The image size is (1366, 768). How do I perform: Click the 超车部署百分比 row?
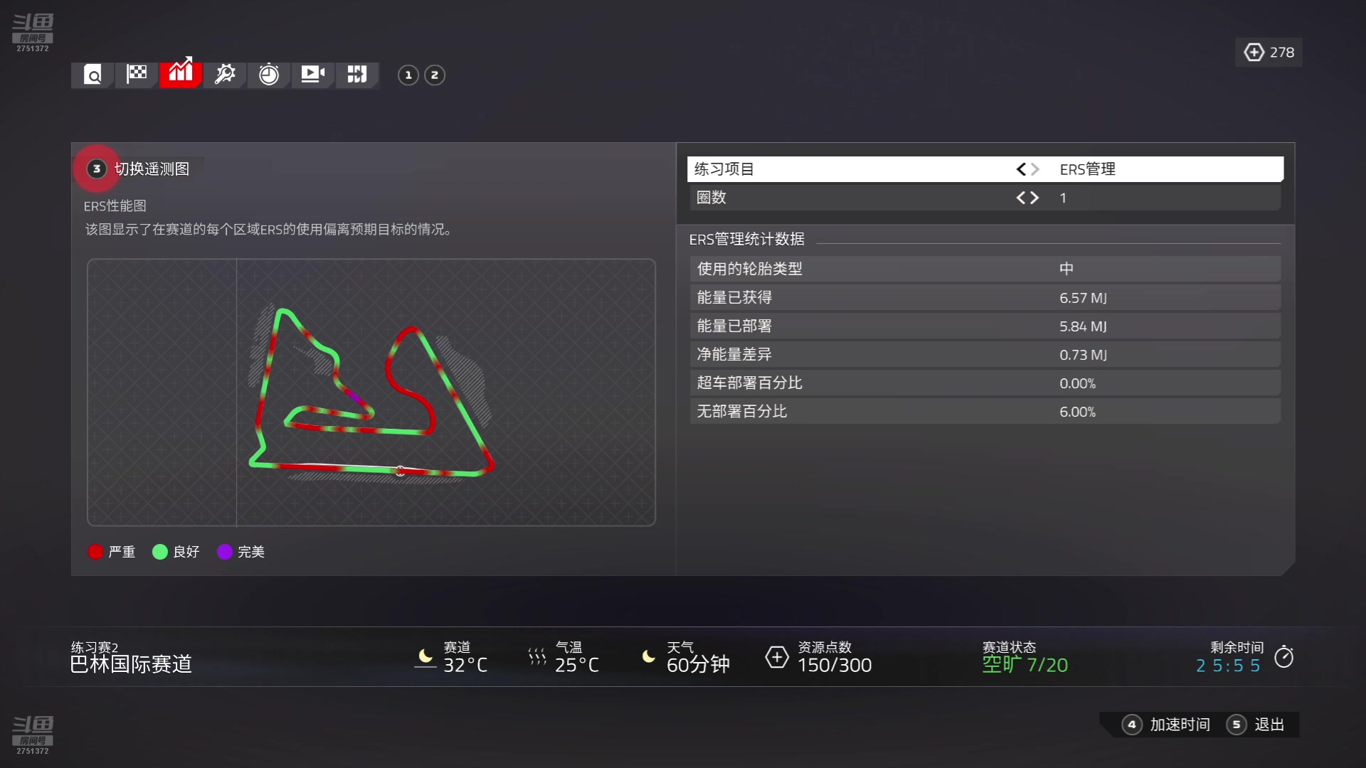[x=985, y=383]
